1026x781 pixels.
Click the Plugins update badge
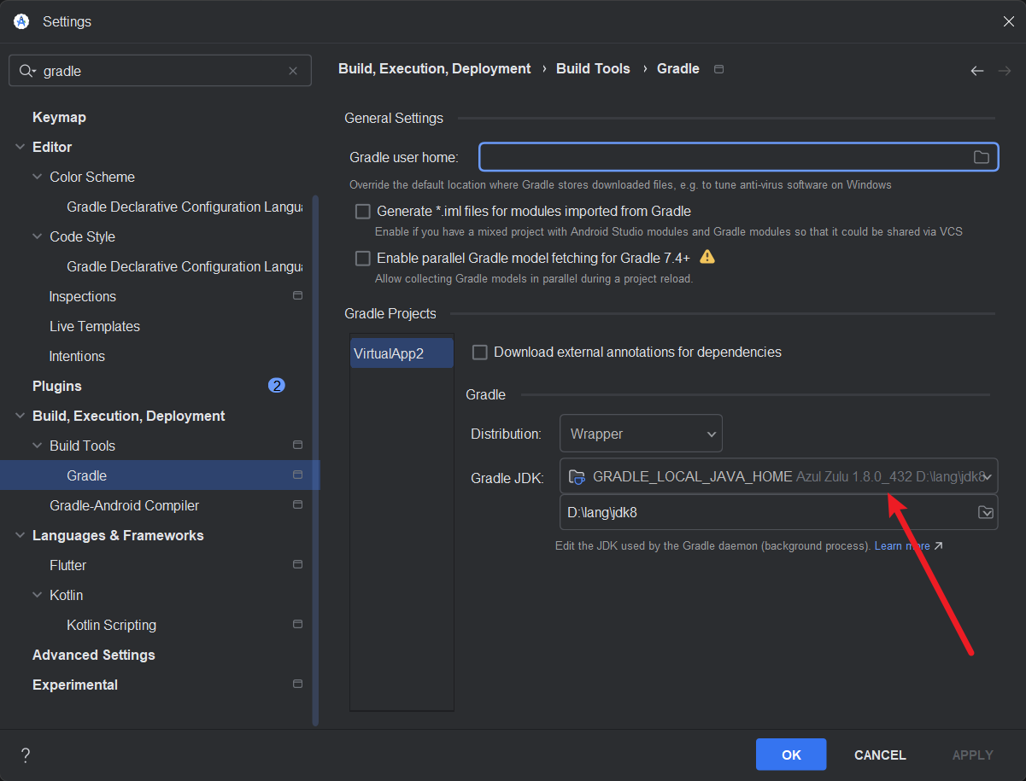tap(276, 385)
